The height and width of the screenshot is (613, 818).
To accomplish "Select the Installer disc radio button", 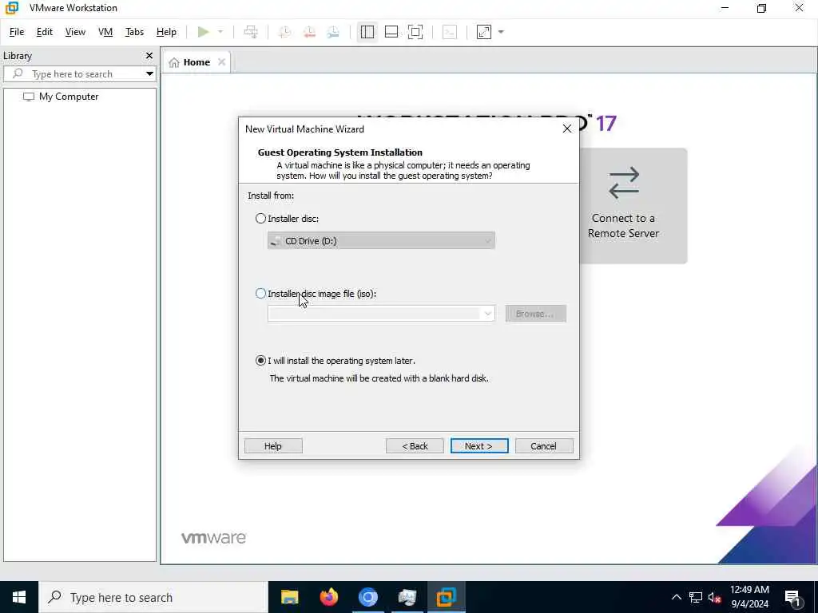I will click(261, 219).
